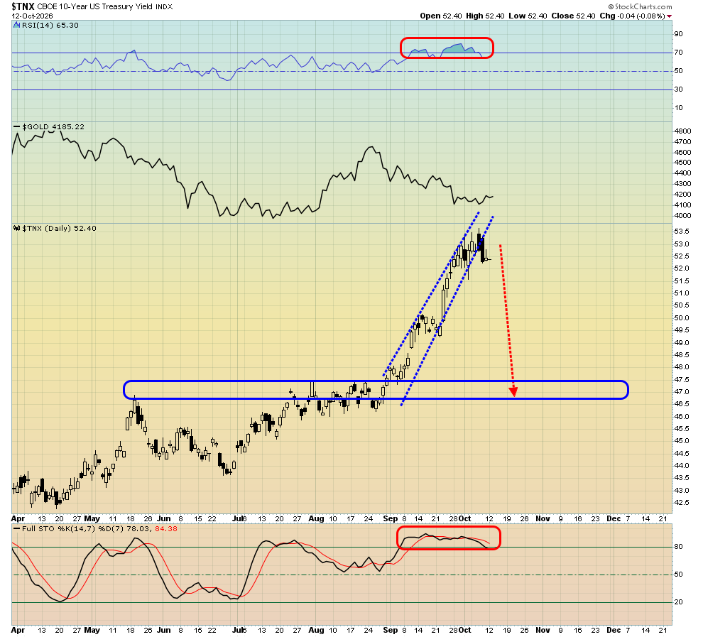
Task: Click the title text 'CBOE 10-Year US Treasury Yield'
Action: (x=95, y=6)
